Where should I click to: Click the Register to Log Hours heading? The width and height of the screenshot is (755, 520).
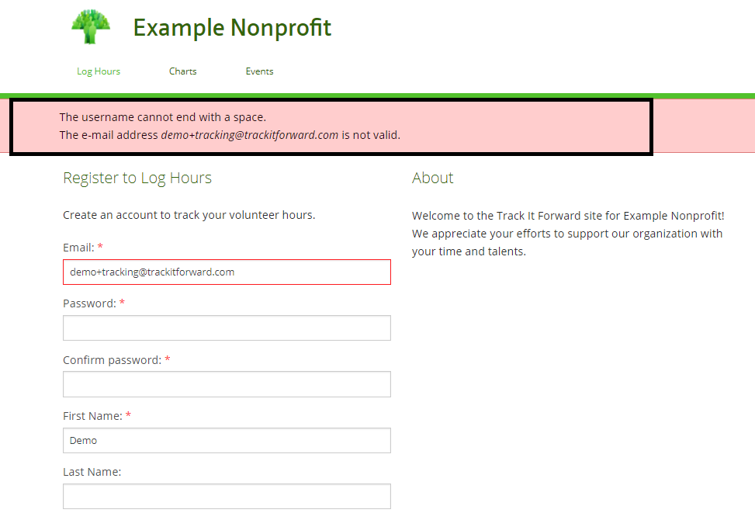137,178
